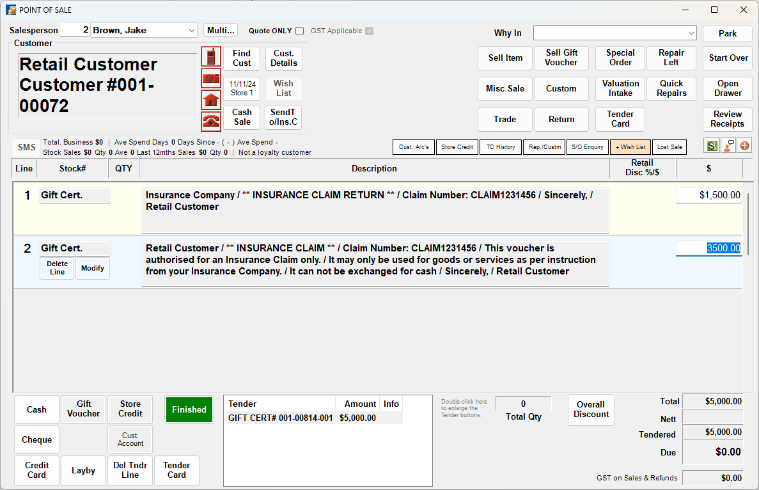Open the email icon next to customer details
The image size is (759, 490).
point(211,78)
